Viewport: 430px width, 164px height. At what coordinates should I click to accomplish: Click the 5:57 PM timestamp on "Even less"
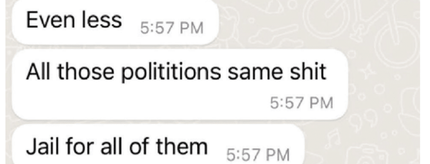coord(172,28)
